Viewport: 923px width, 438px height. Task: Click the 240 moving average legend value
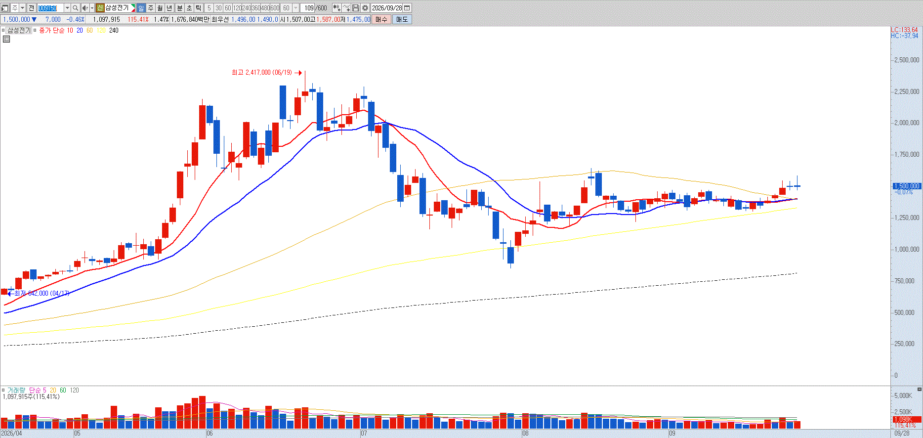(114, 30)
